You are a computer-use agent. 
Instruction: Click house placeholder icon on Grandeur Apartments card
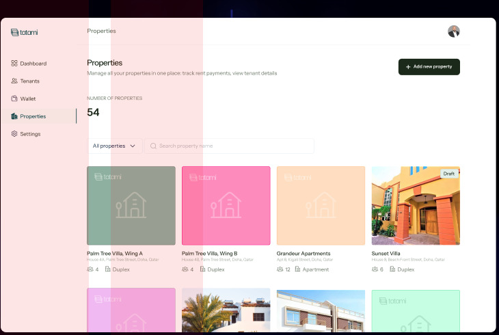(321, 205)
